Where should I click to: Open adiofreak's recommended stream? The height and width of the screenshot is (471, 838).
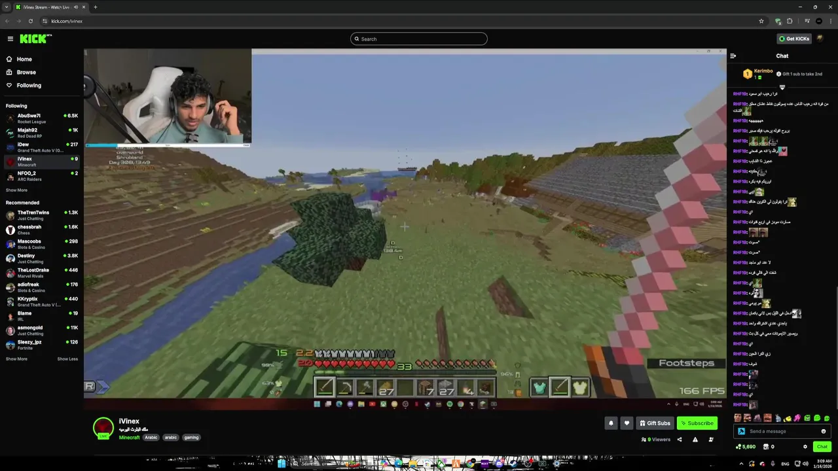[x=42, y=287]
